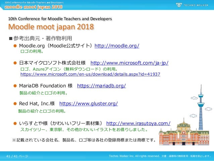Click the footer 'Techno Walker Inc. All rights reserved.'

tap(134, 156)
